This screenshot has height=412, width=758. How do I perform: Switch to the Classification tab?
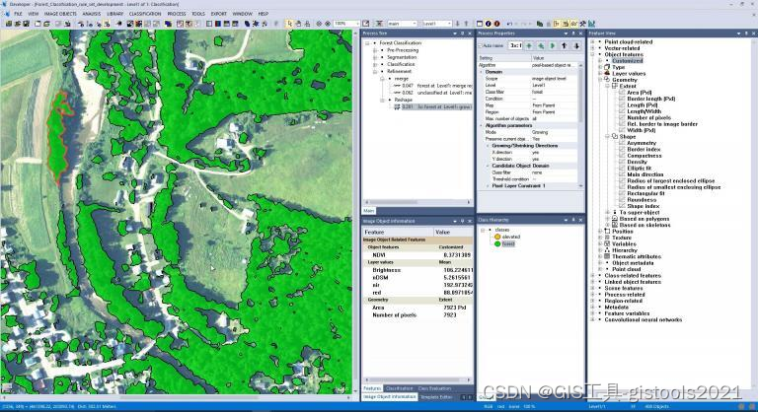pos(400,388)
